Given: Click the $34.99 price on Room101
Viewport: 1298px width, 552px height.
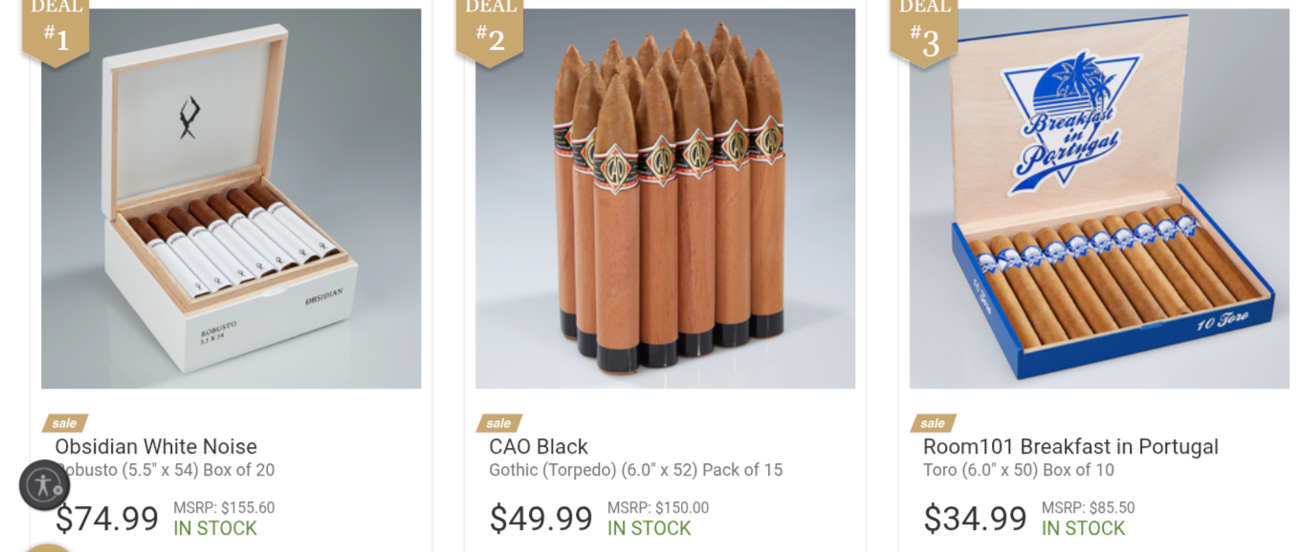Looking at the screenshot, I should pyautogui.click(x=976, y=519).
